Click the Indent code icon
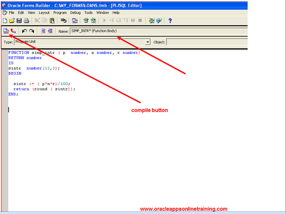 point(43,31)
